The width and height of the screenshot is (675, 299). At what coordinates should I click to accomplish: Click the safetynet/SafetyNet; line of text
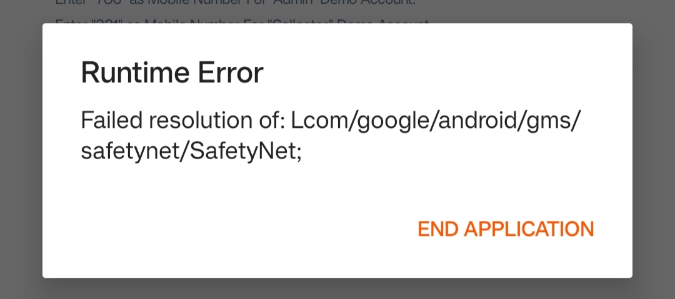click(x=191, y=152)
